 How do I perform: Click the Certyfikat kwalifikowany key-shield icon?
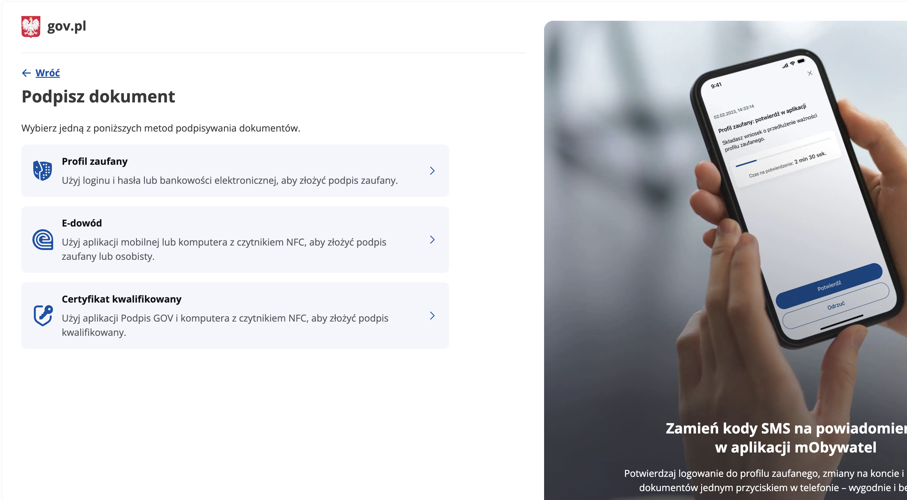43,316
